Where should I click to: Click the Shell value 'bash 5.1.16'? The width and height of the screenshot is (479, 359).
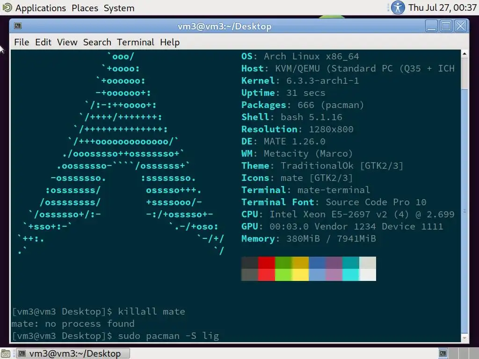coord(311,117)
